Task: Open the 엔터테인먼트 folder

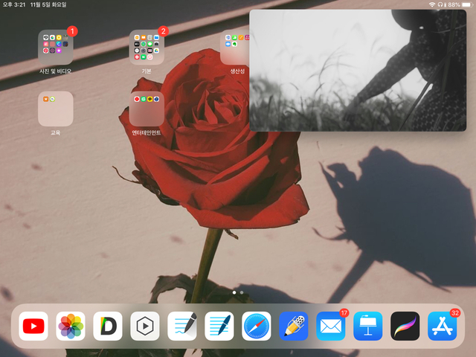Action: coord(147,109)
